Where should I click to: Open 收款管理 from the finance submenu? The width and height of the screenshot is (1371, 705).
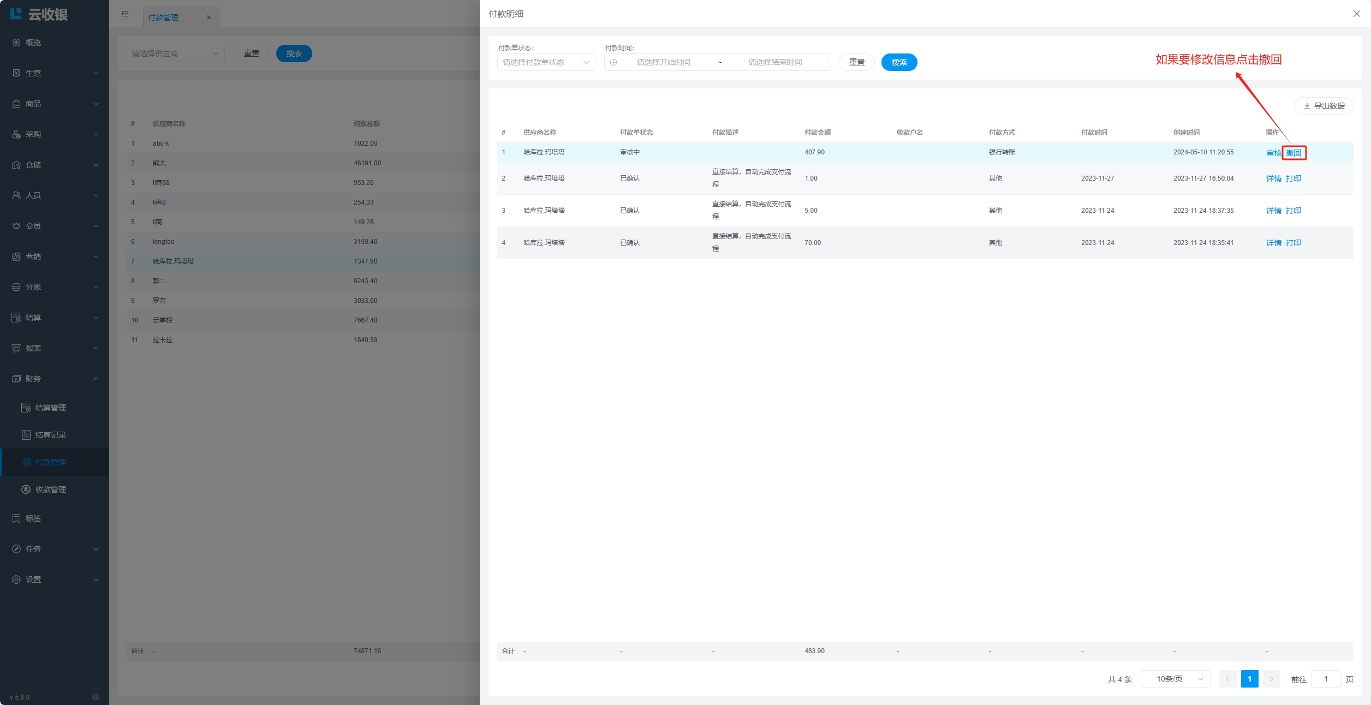click(50, 489)
